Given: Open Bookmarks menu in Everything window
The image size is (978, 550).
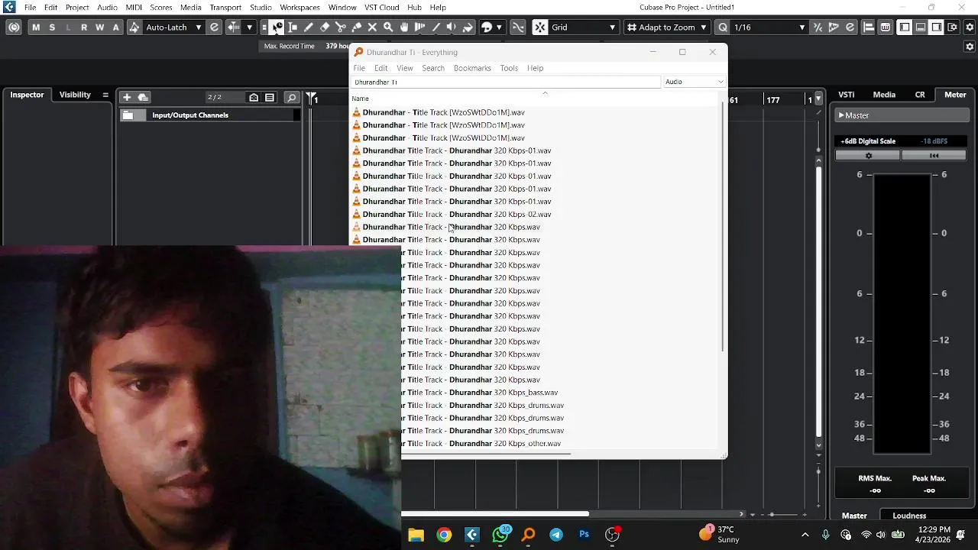Looking at the screenshot, I should pos(472,68).
